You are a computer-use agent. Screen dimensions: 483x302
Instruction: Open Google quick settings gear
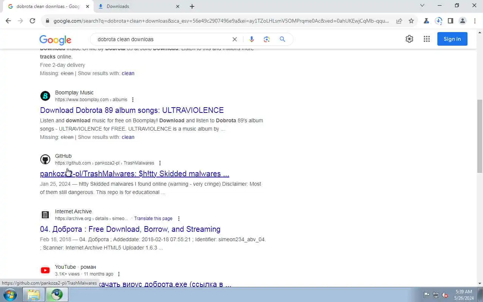(x=409, y=39)
